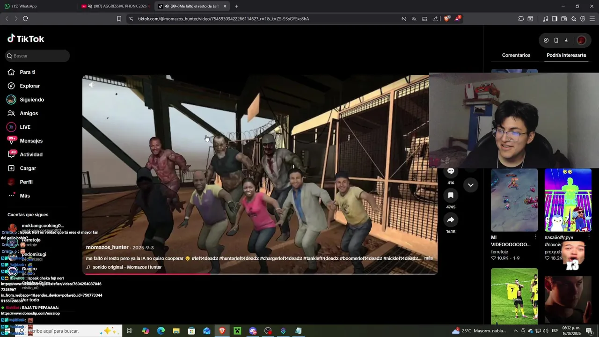
Task: Open File Explorer from taskbar
Action: click(176, 331)
